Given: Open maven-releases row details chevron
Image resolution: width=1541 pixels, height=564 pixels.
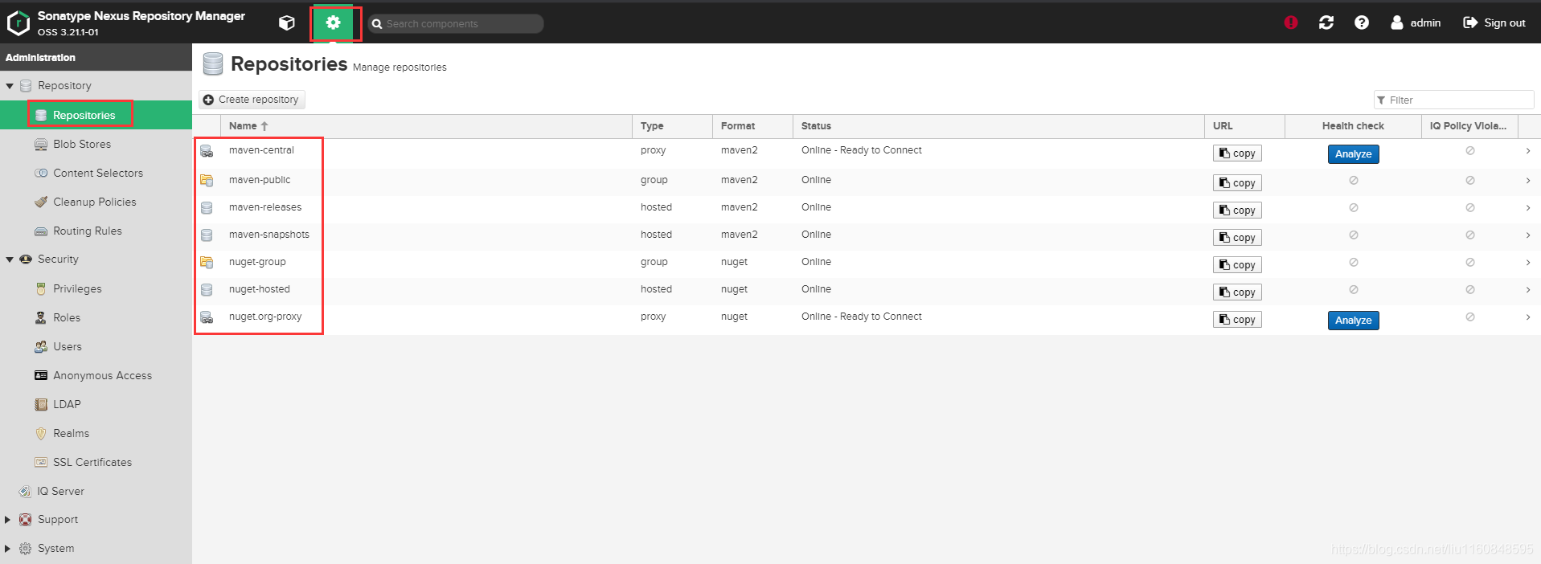Looking at the screenshot, I should click(1528, 208).
